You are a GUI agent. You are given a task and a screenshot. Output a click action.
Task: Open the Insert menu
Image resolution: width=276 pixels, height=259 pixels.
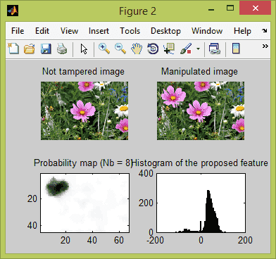(99, 31)
